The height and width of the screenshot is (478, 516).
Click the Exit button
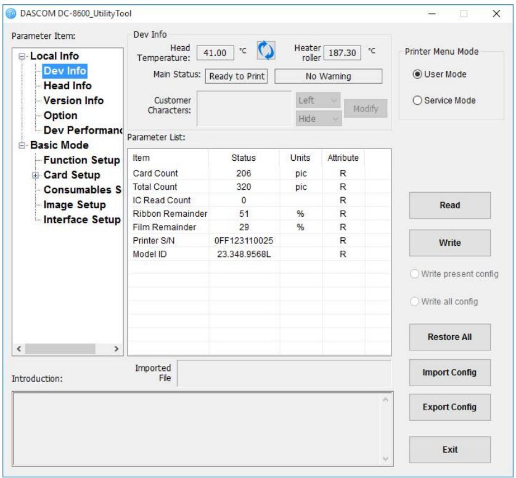tap(450, 450)
